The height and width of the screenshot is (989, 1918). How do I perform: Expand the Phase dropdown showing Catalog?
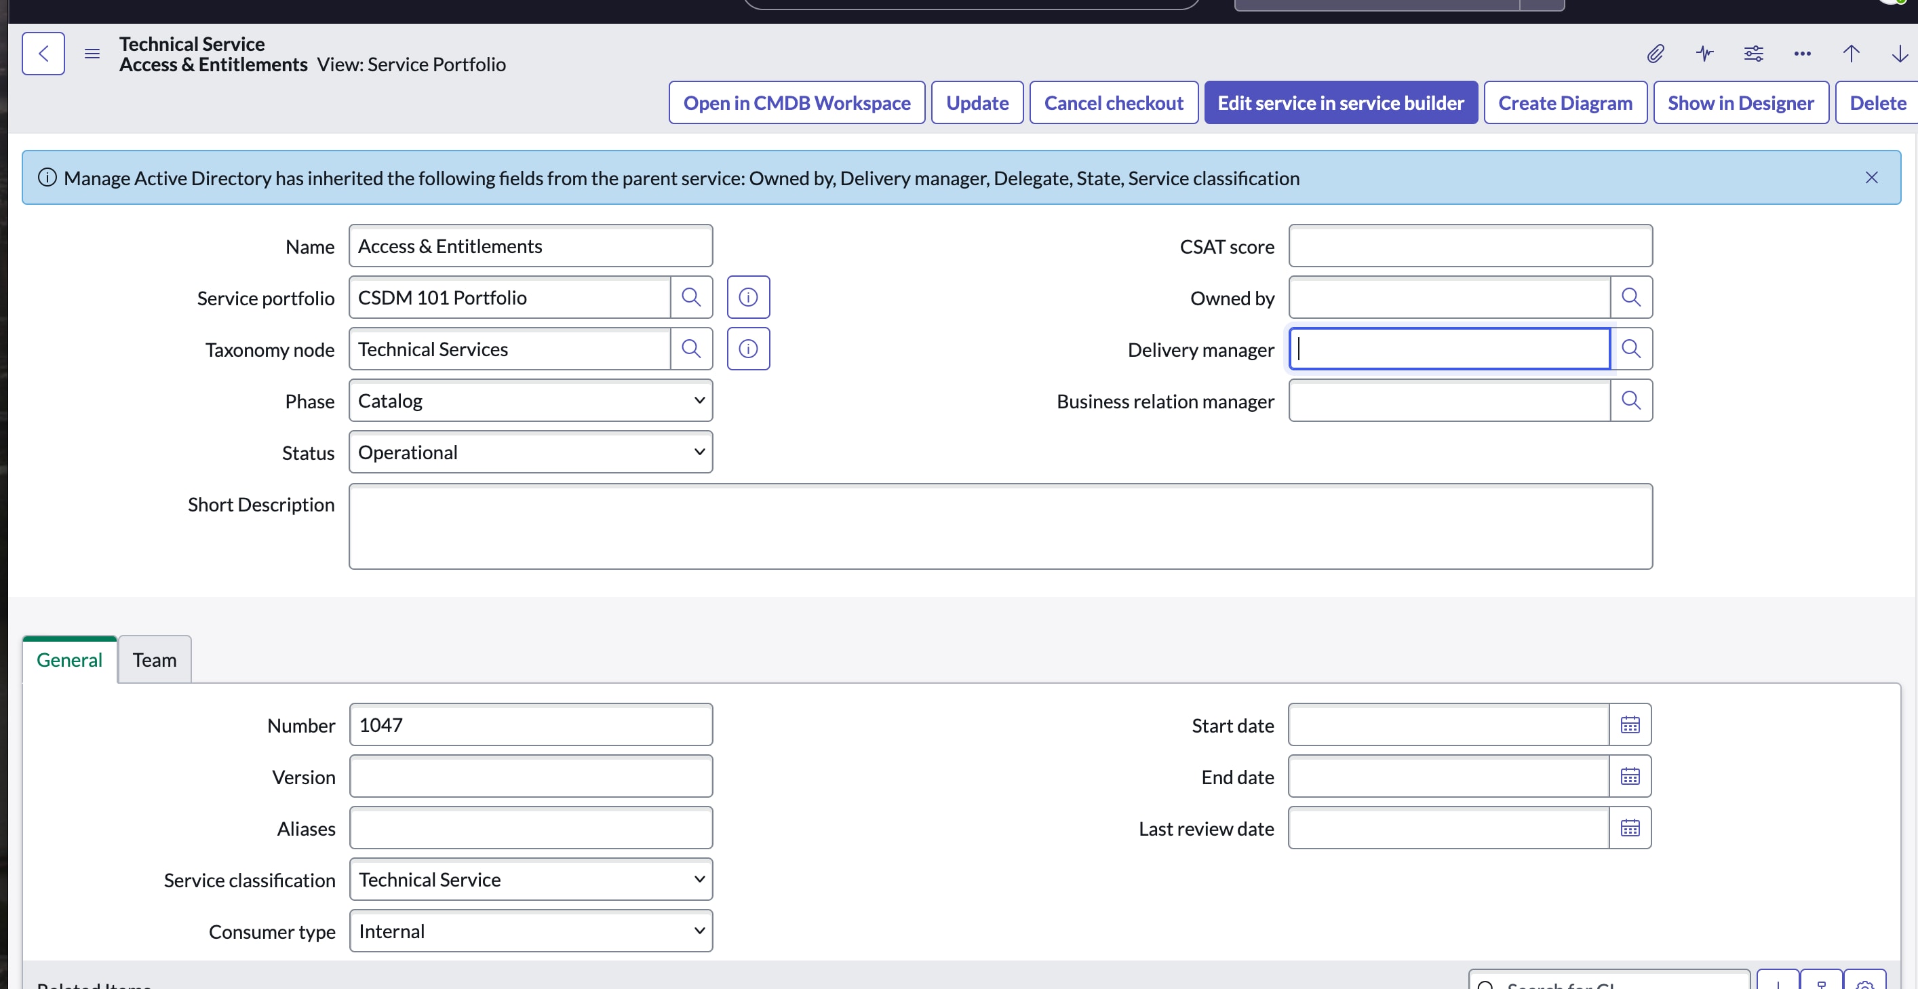click(x=530, y=401)
